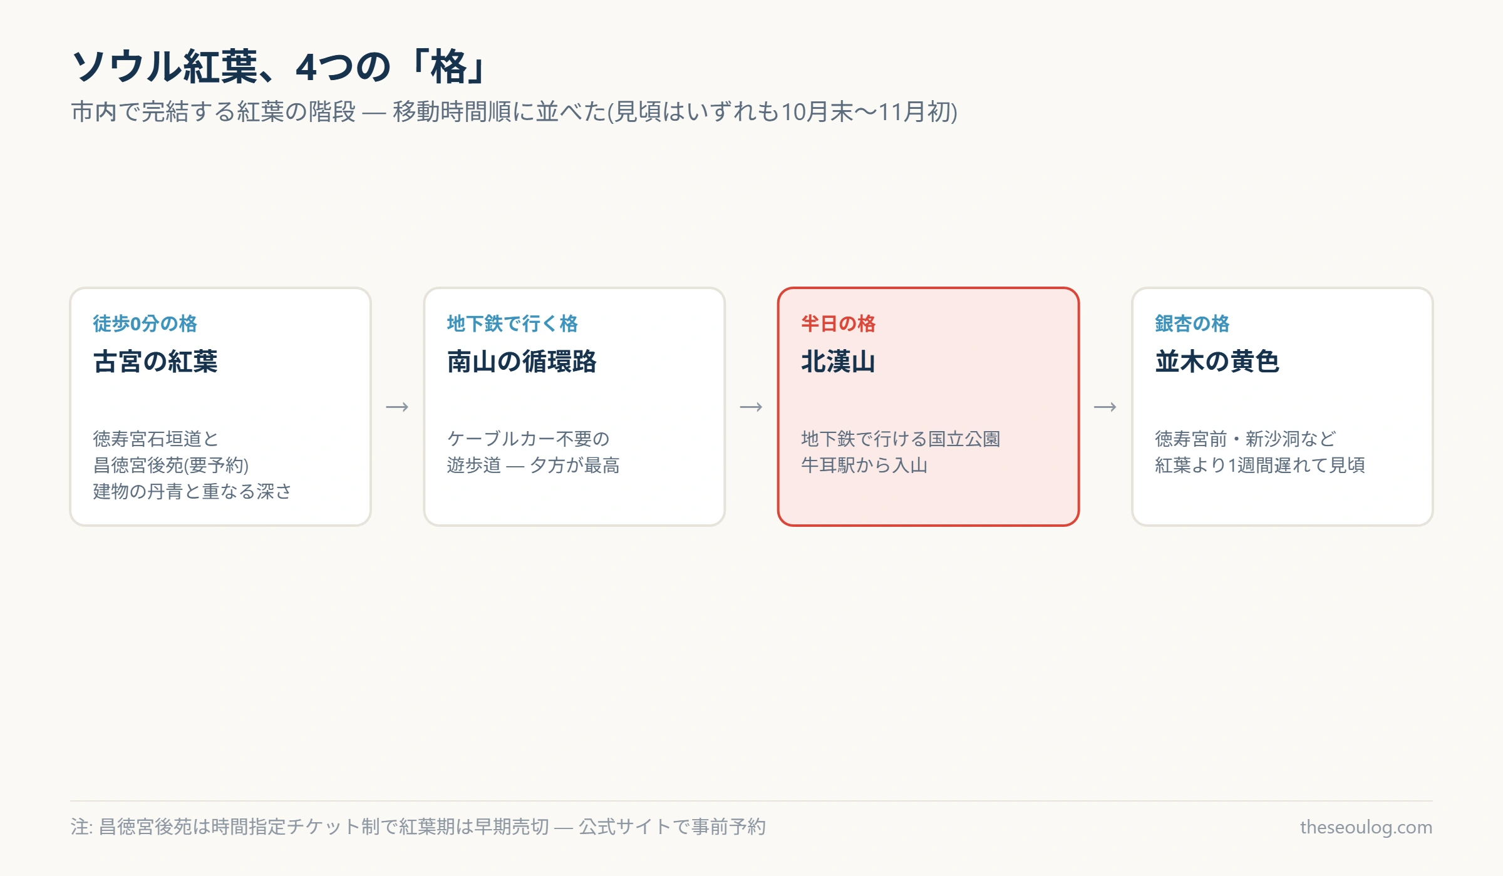The width and height of the screenshot is (1503, 876).
Task: Click the footnote starting 注: 昌徳宮後苑は時間指定チケット制
Action: (x=418, y=827)
